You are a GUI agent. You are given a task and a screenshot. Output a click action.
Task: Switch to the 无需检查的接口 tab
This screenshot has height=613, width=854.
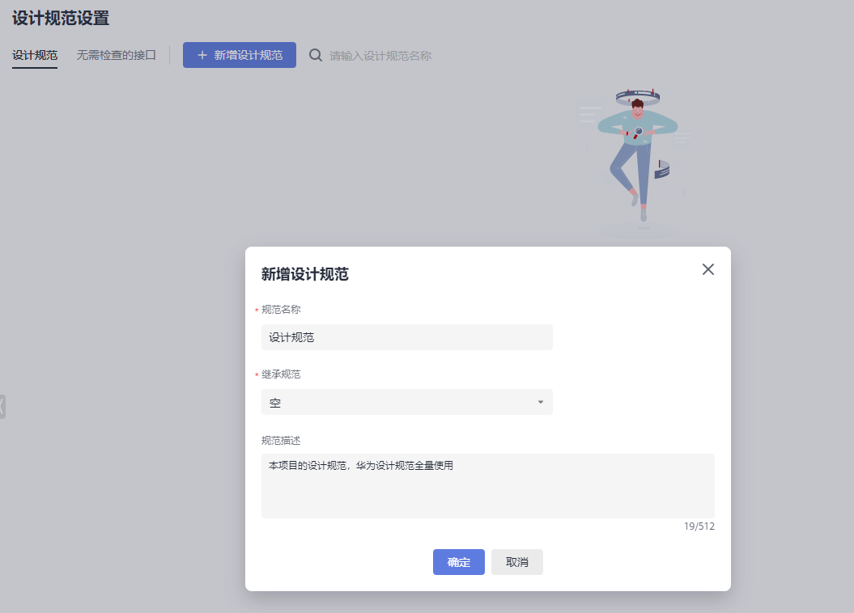[x=116, y=55]
